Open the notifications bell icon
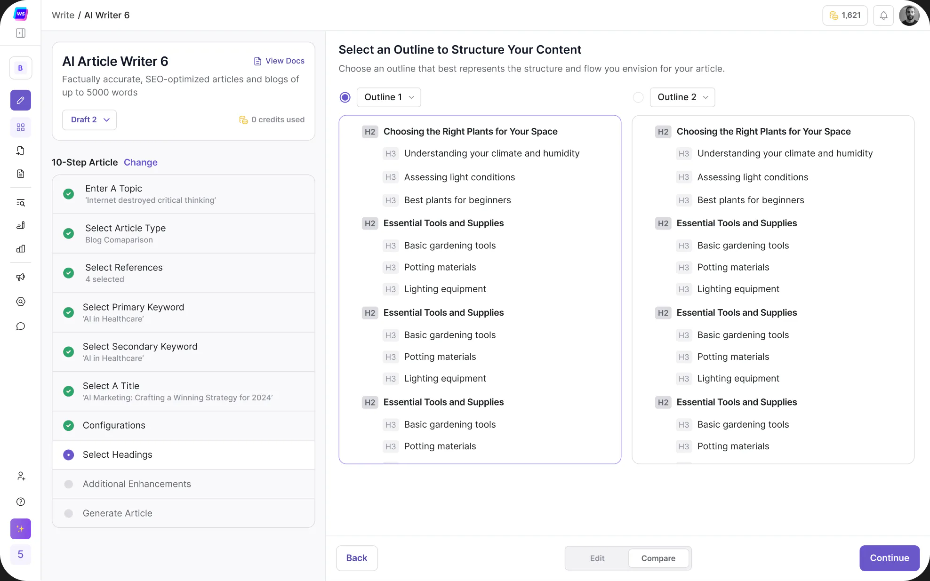This screenshot has width=930, height=581. click(883, 16)
